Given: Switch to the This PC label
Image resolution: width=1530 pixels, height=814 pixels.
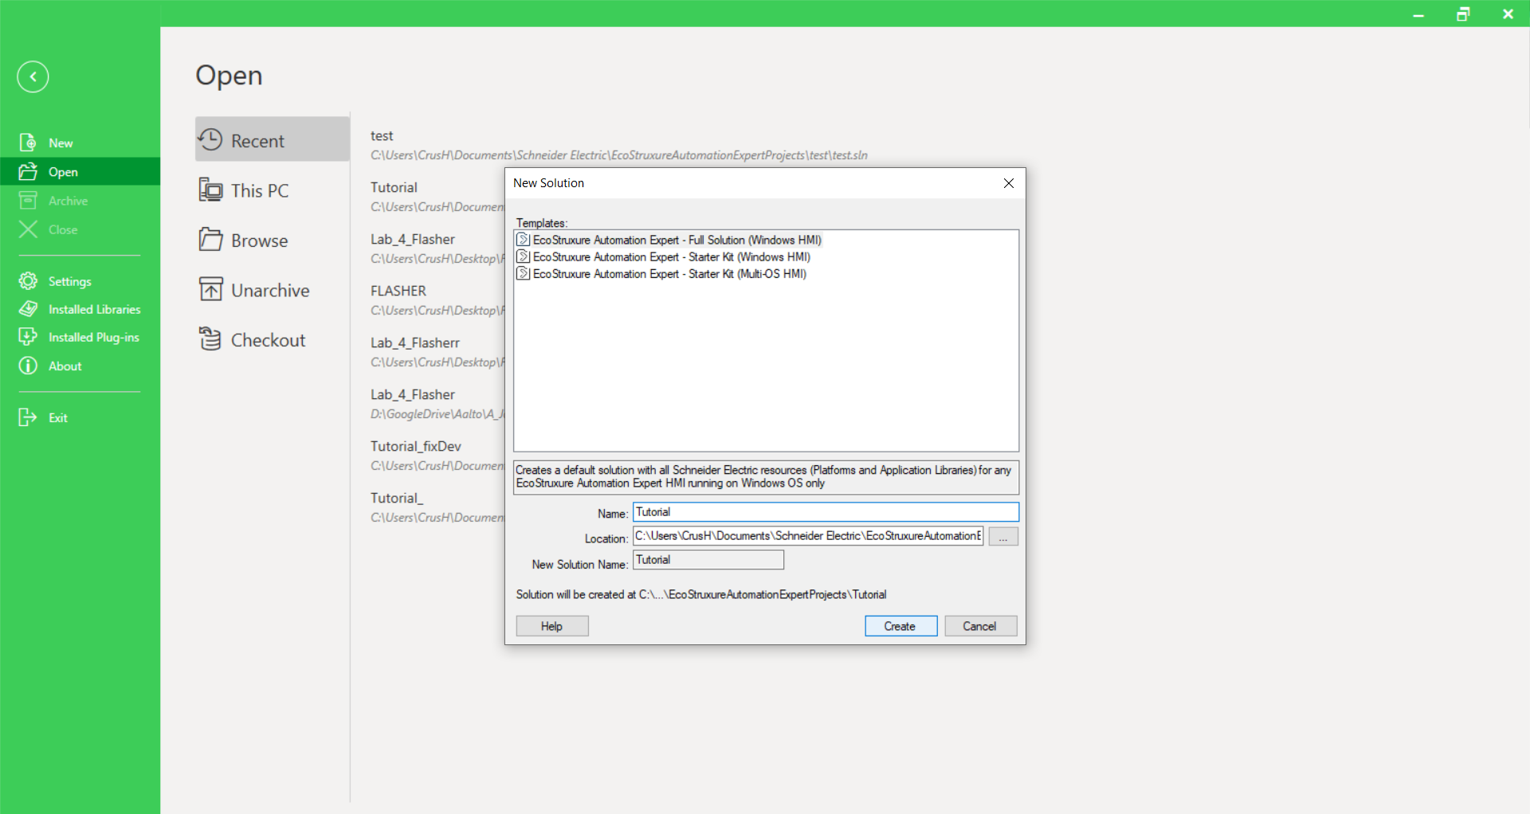Looking at the screenshot, I should pyautogui.click(x=260, y=191).
